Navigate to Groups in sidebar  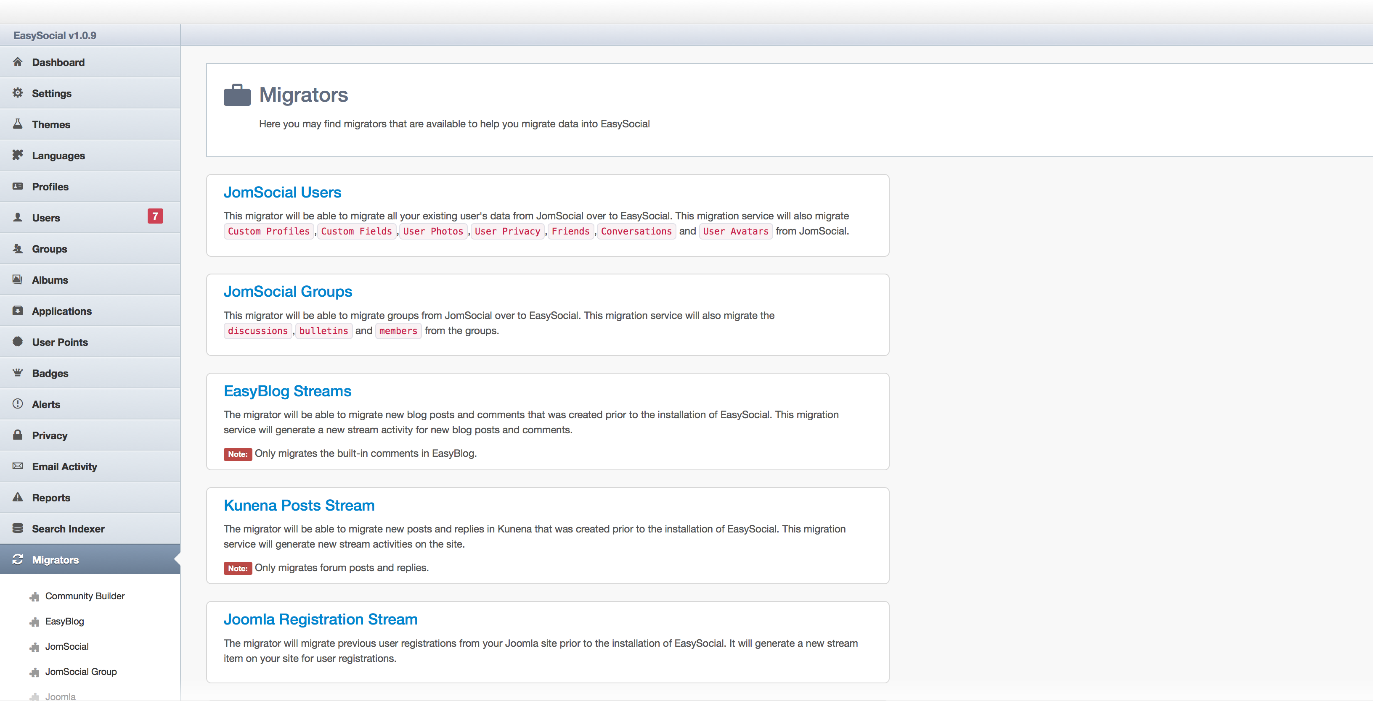tap(90, 248)
